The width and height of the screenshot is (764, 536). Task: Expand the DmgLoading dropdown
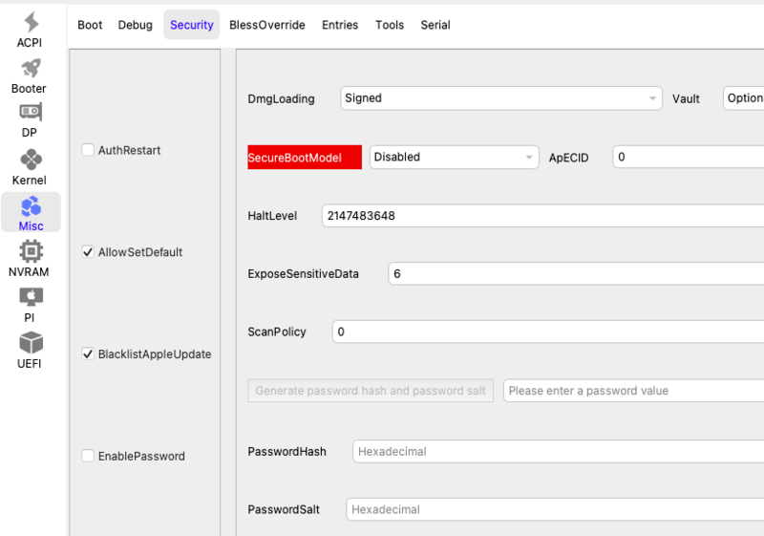[x=501, y=98]
